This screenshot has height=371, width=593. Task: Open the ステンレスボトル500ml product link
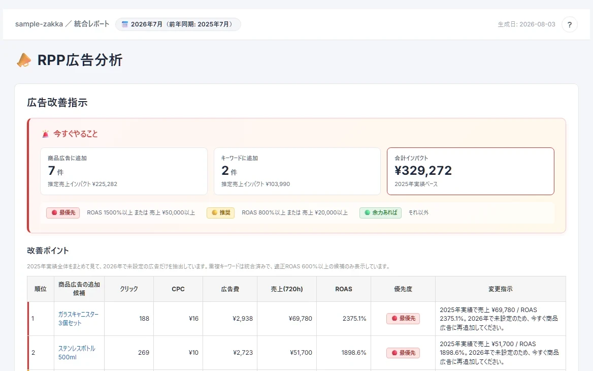click(77, 353)
